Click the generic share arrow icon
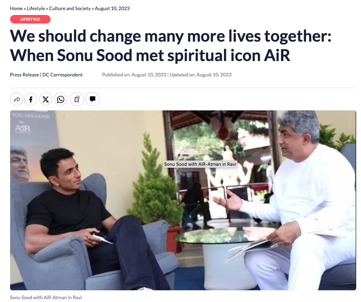361x302 pixels. [x=17, y=99]
